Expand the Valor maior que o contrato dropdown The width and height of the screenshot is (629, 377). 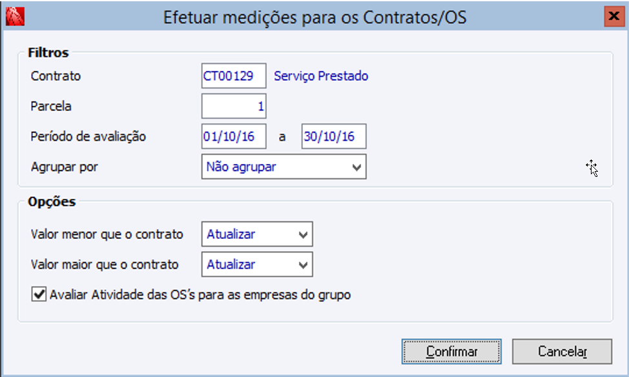256,265
